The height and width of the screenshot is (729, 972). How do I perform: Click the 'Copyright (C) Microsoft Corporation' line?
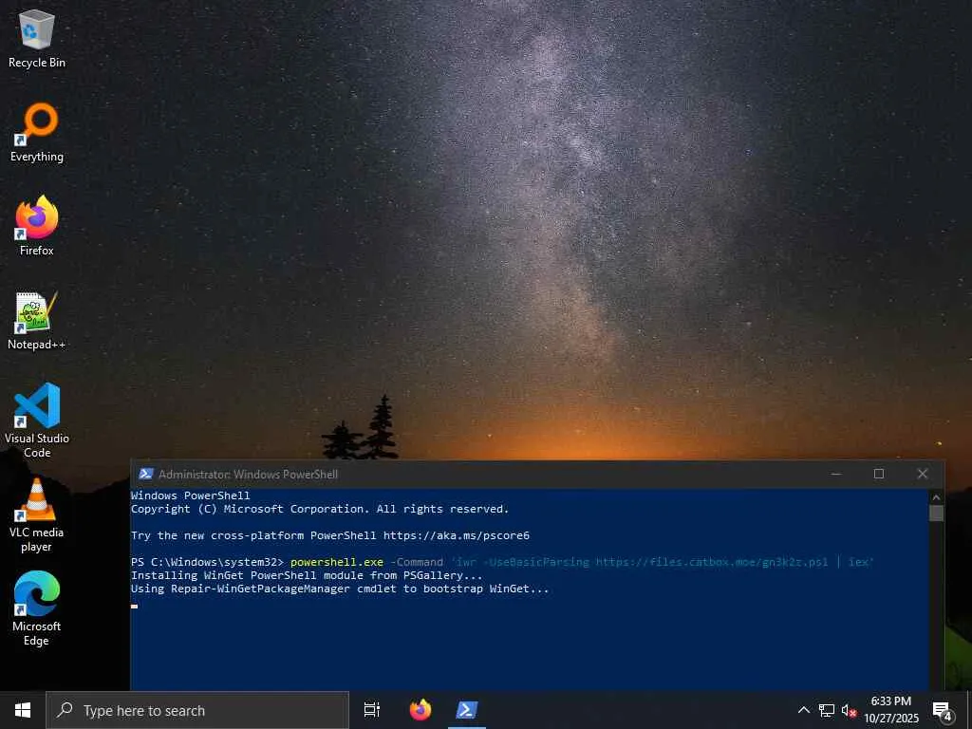tap(319, 509)
